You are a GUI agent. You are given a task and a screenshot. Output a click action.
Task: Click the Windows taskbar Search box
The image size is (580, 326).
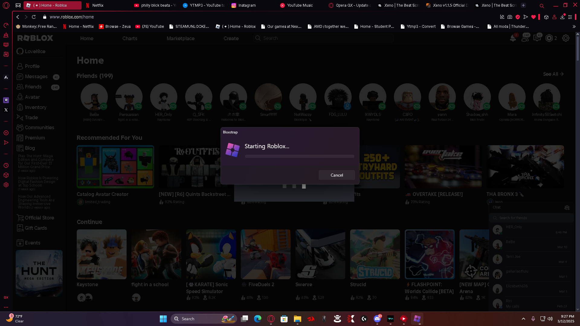(x=204, y=319)
